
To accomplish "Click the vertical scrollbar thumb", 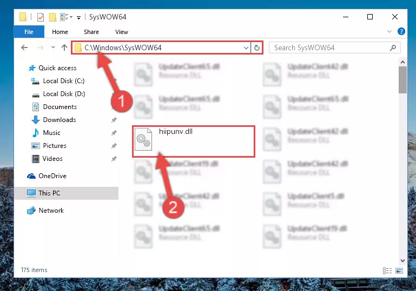I will tap(402, 80).
